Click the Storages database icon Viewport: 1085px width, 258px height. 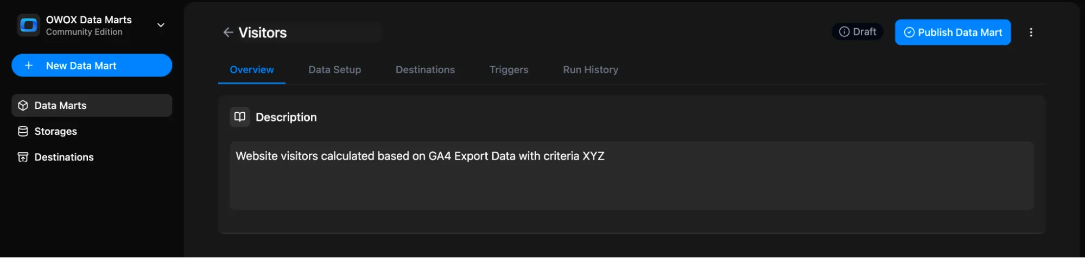coord(23,131)
